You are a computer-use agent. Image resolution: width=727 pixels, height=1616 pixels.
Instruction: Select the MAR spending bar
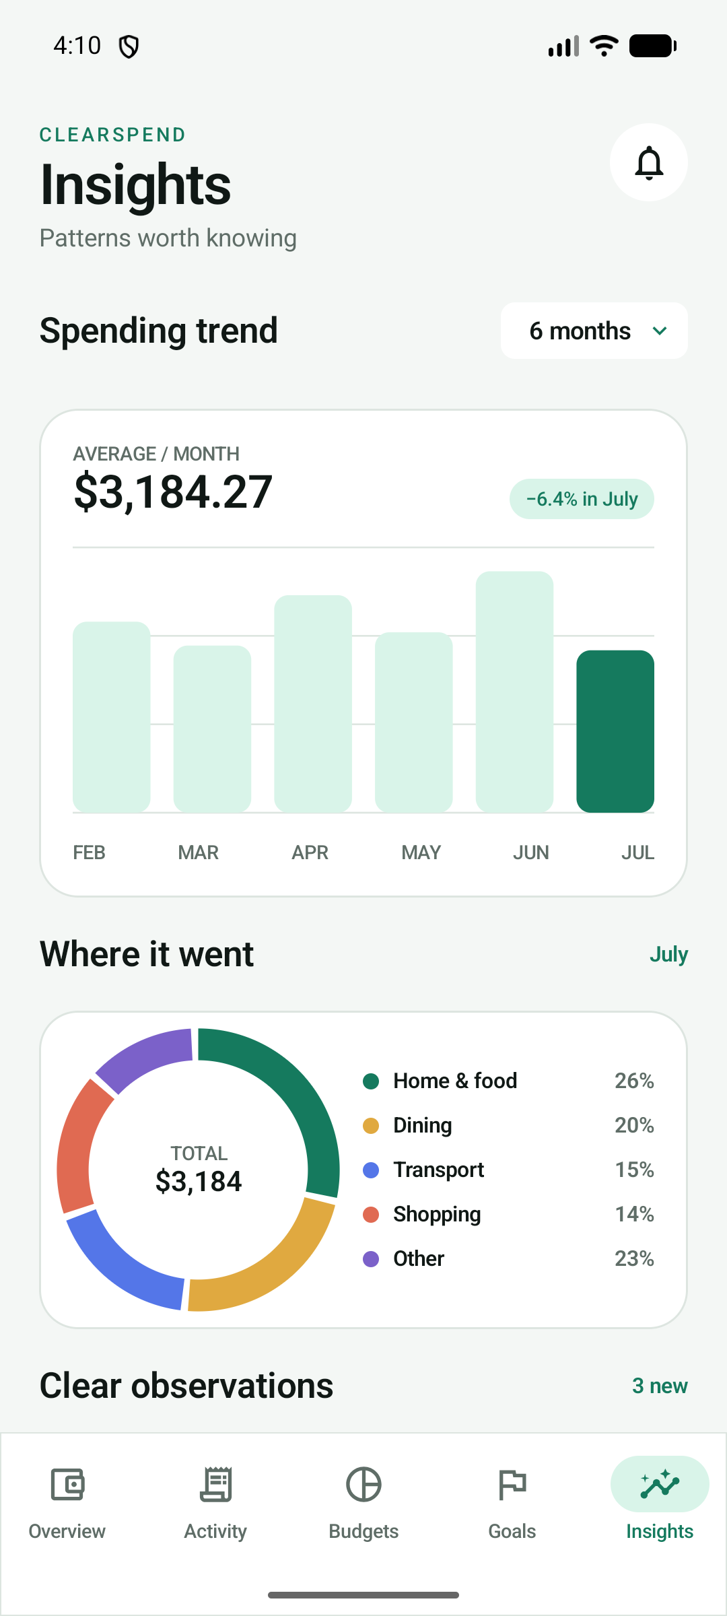coord(213,729)
